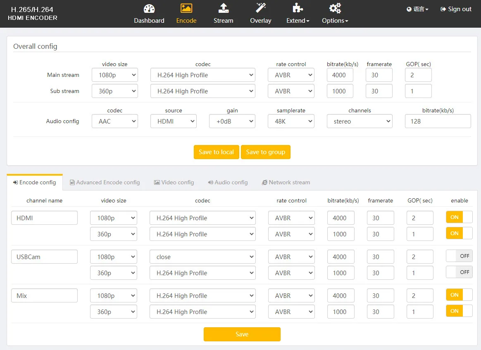Click the Encode picture icon
Viewport: 481px width, 350px height.
coord(186,8)
